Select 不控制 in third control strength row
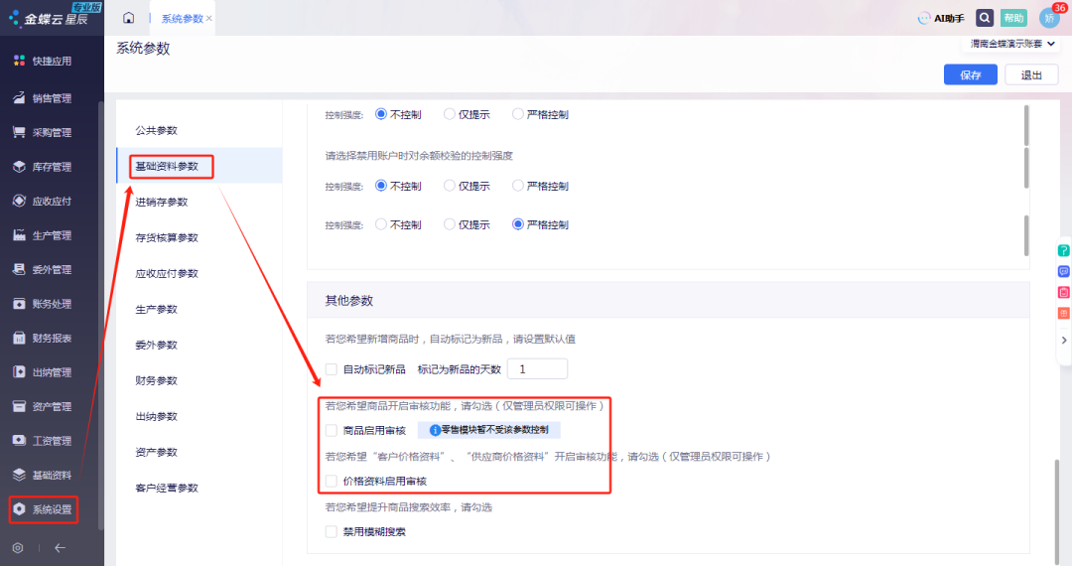Viewport: 1072px width, 566px height. (381, 224)
